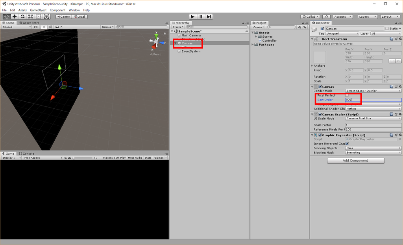Viewport: 403px width, 245px height.
Task: Open the cloud services icon
Action: click(x=326, y=16)
